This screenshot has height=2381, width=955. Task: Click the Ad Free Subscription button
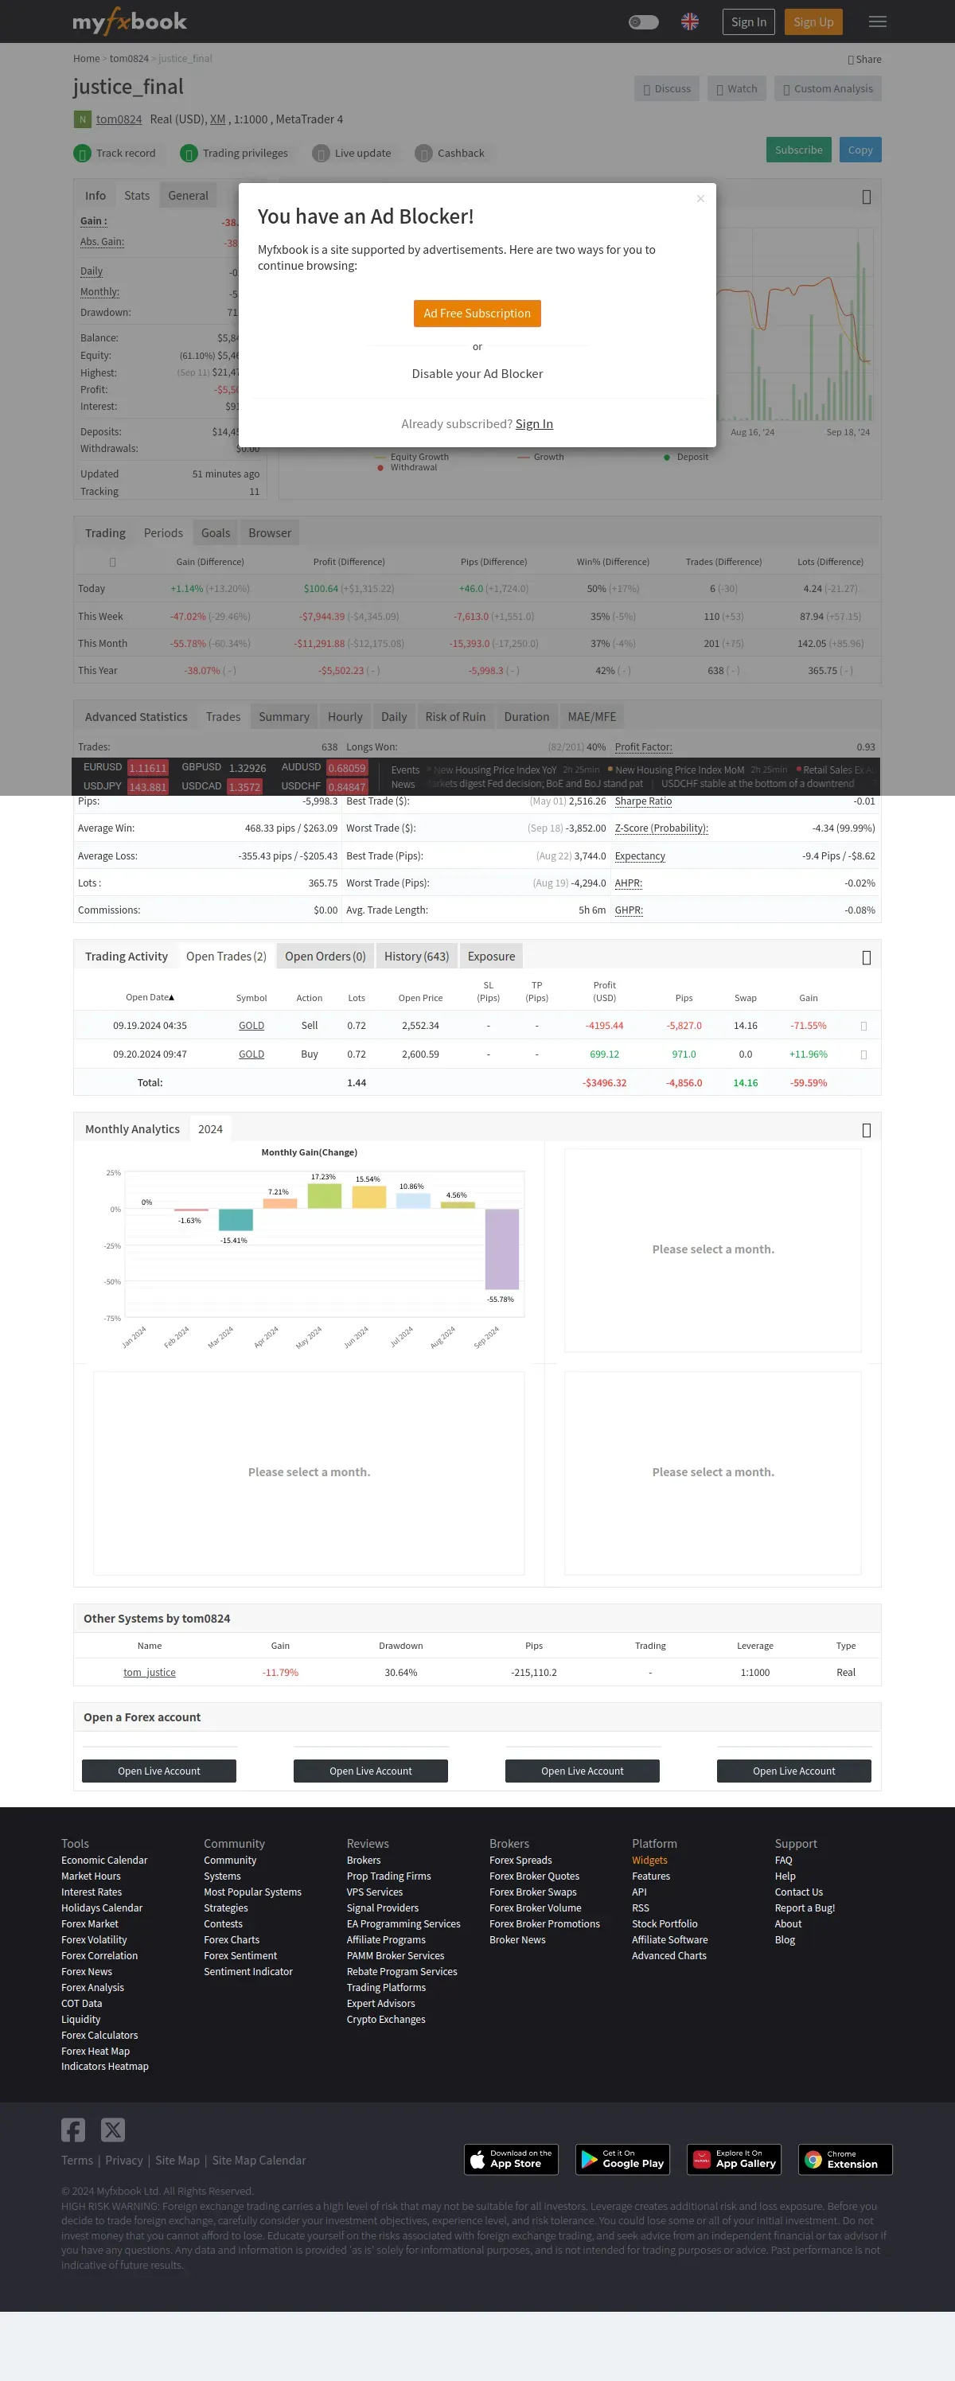pyautogui.click(x=477, y=314)
